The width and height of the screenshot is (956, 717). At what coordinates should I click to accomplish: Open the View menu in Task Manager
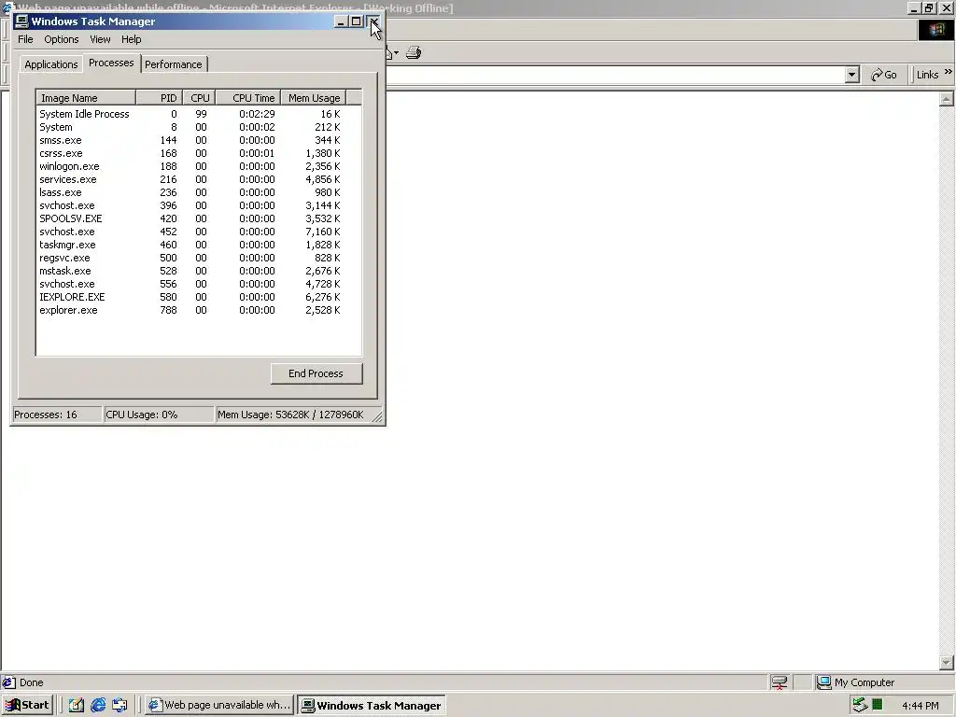tap(100, 39)
